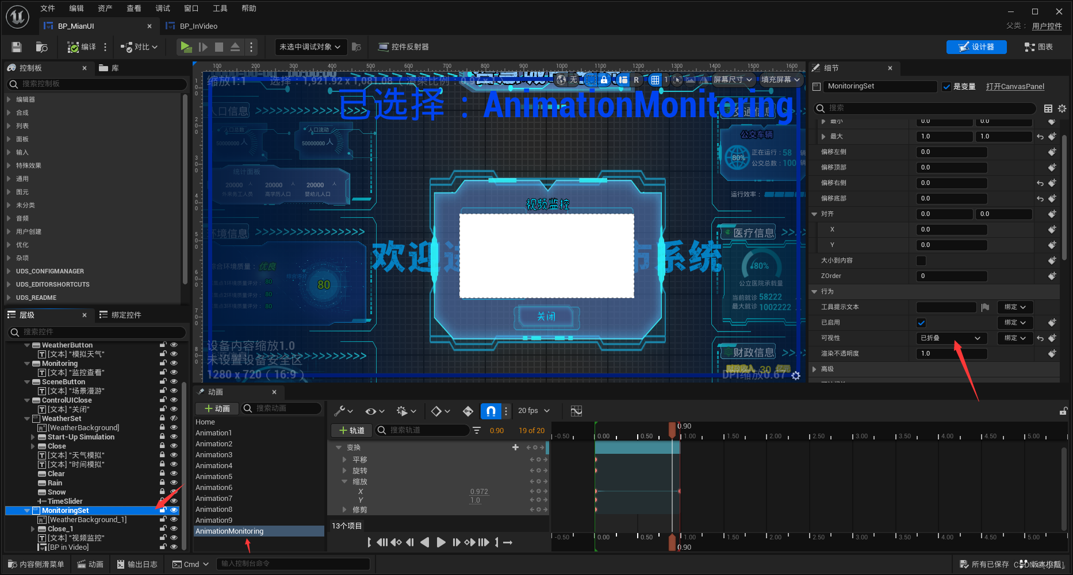Click the R button in viewport toolbar
This screenshot has width=1073, height=575.
636,80
